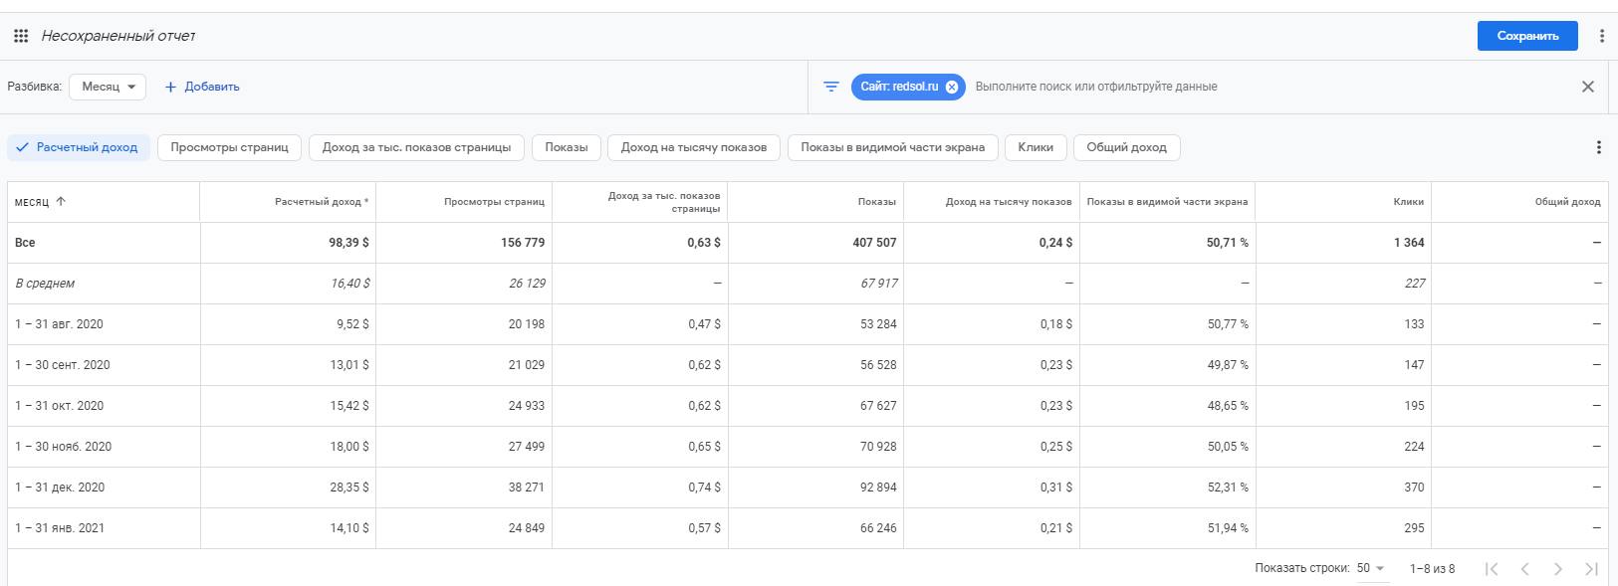Remove the redsol.ru site filter chip
This screenshot has height=586, width=1618.
click(952, 87)
